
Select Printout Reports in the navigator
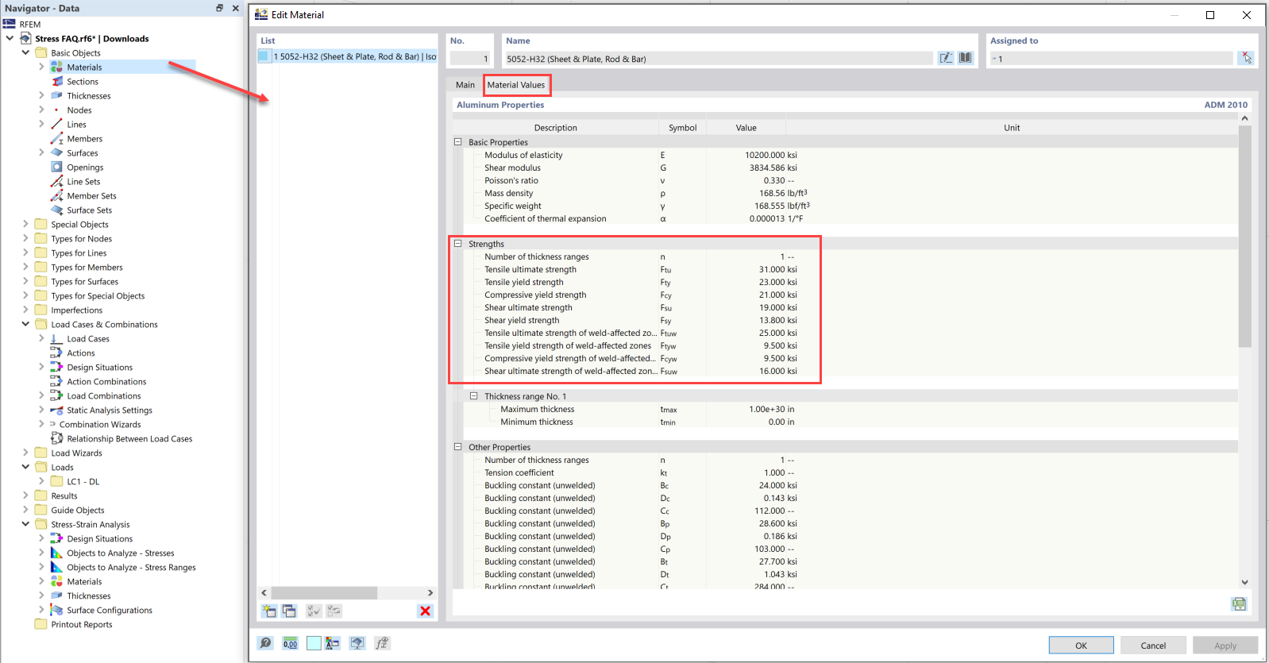click(82, 625)
